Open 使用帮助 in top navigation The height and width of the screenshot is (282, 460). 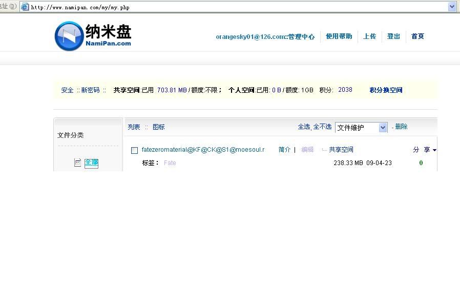pyautogui.click(x=339, y=36)
